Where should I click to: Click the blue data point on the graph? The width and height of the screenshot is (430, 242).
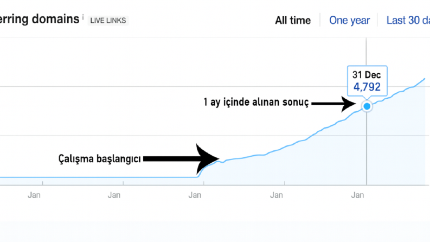pyautogui.click(x=367, y=106)
